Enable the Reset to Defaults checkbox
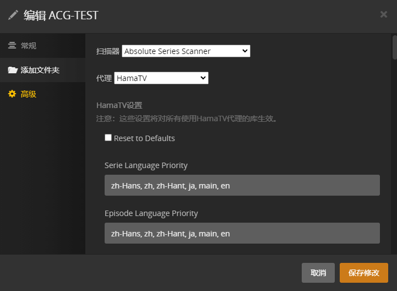The height and width of the screenshot is (291, 397). coord(108,138)
